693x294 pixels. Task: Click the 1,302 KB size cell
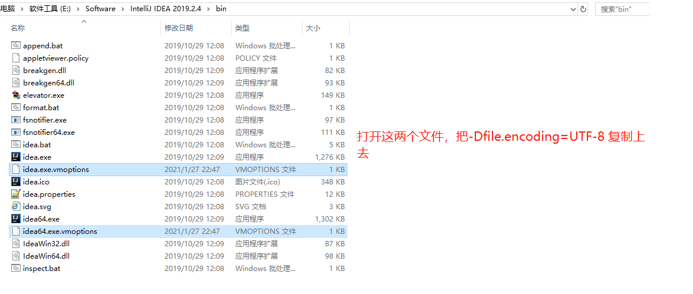tap(330, 219)
